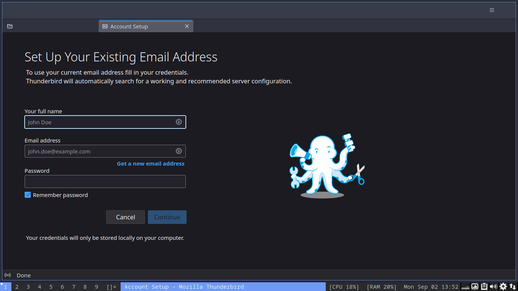Click the Cancel button
This screenshot has height=291, width=518.
point(126,217)
